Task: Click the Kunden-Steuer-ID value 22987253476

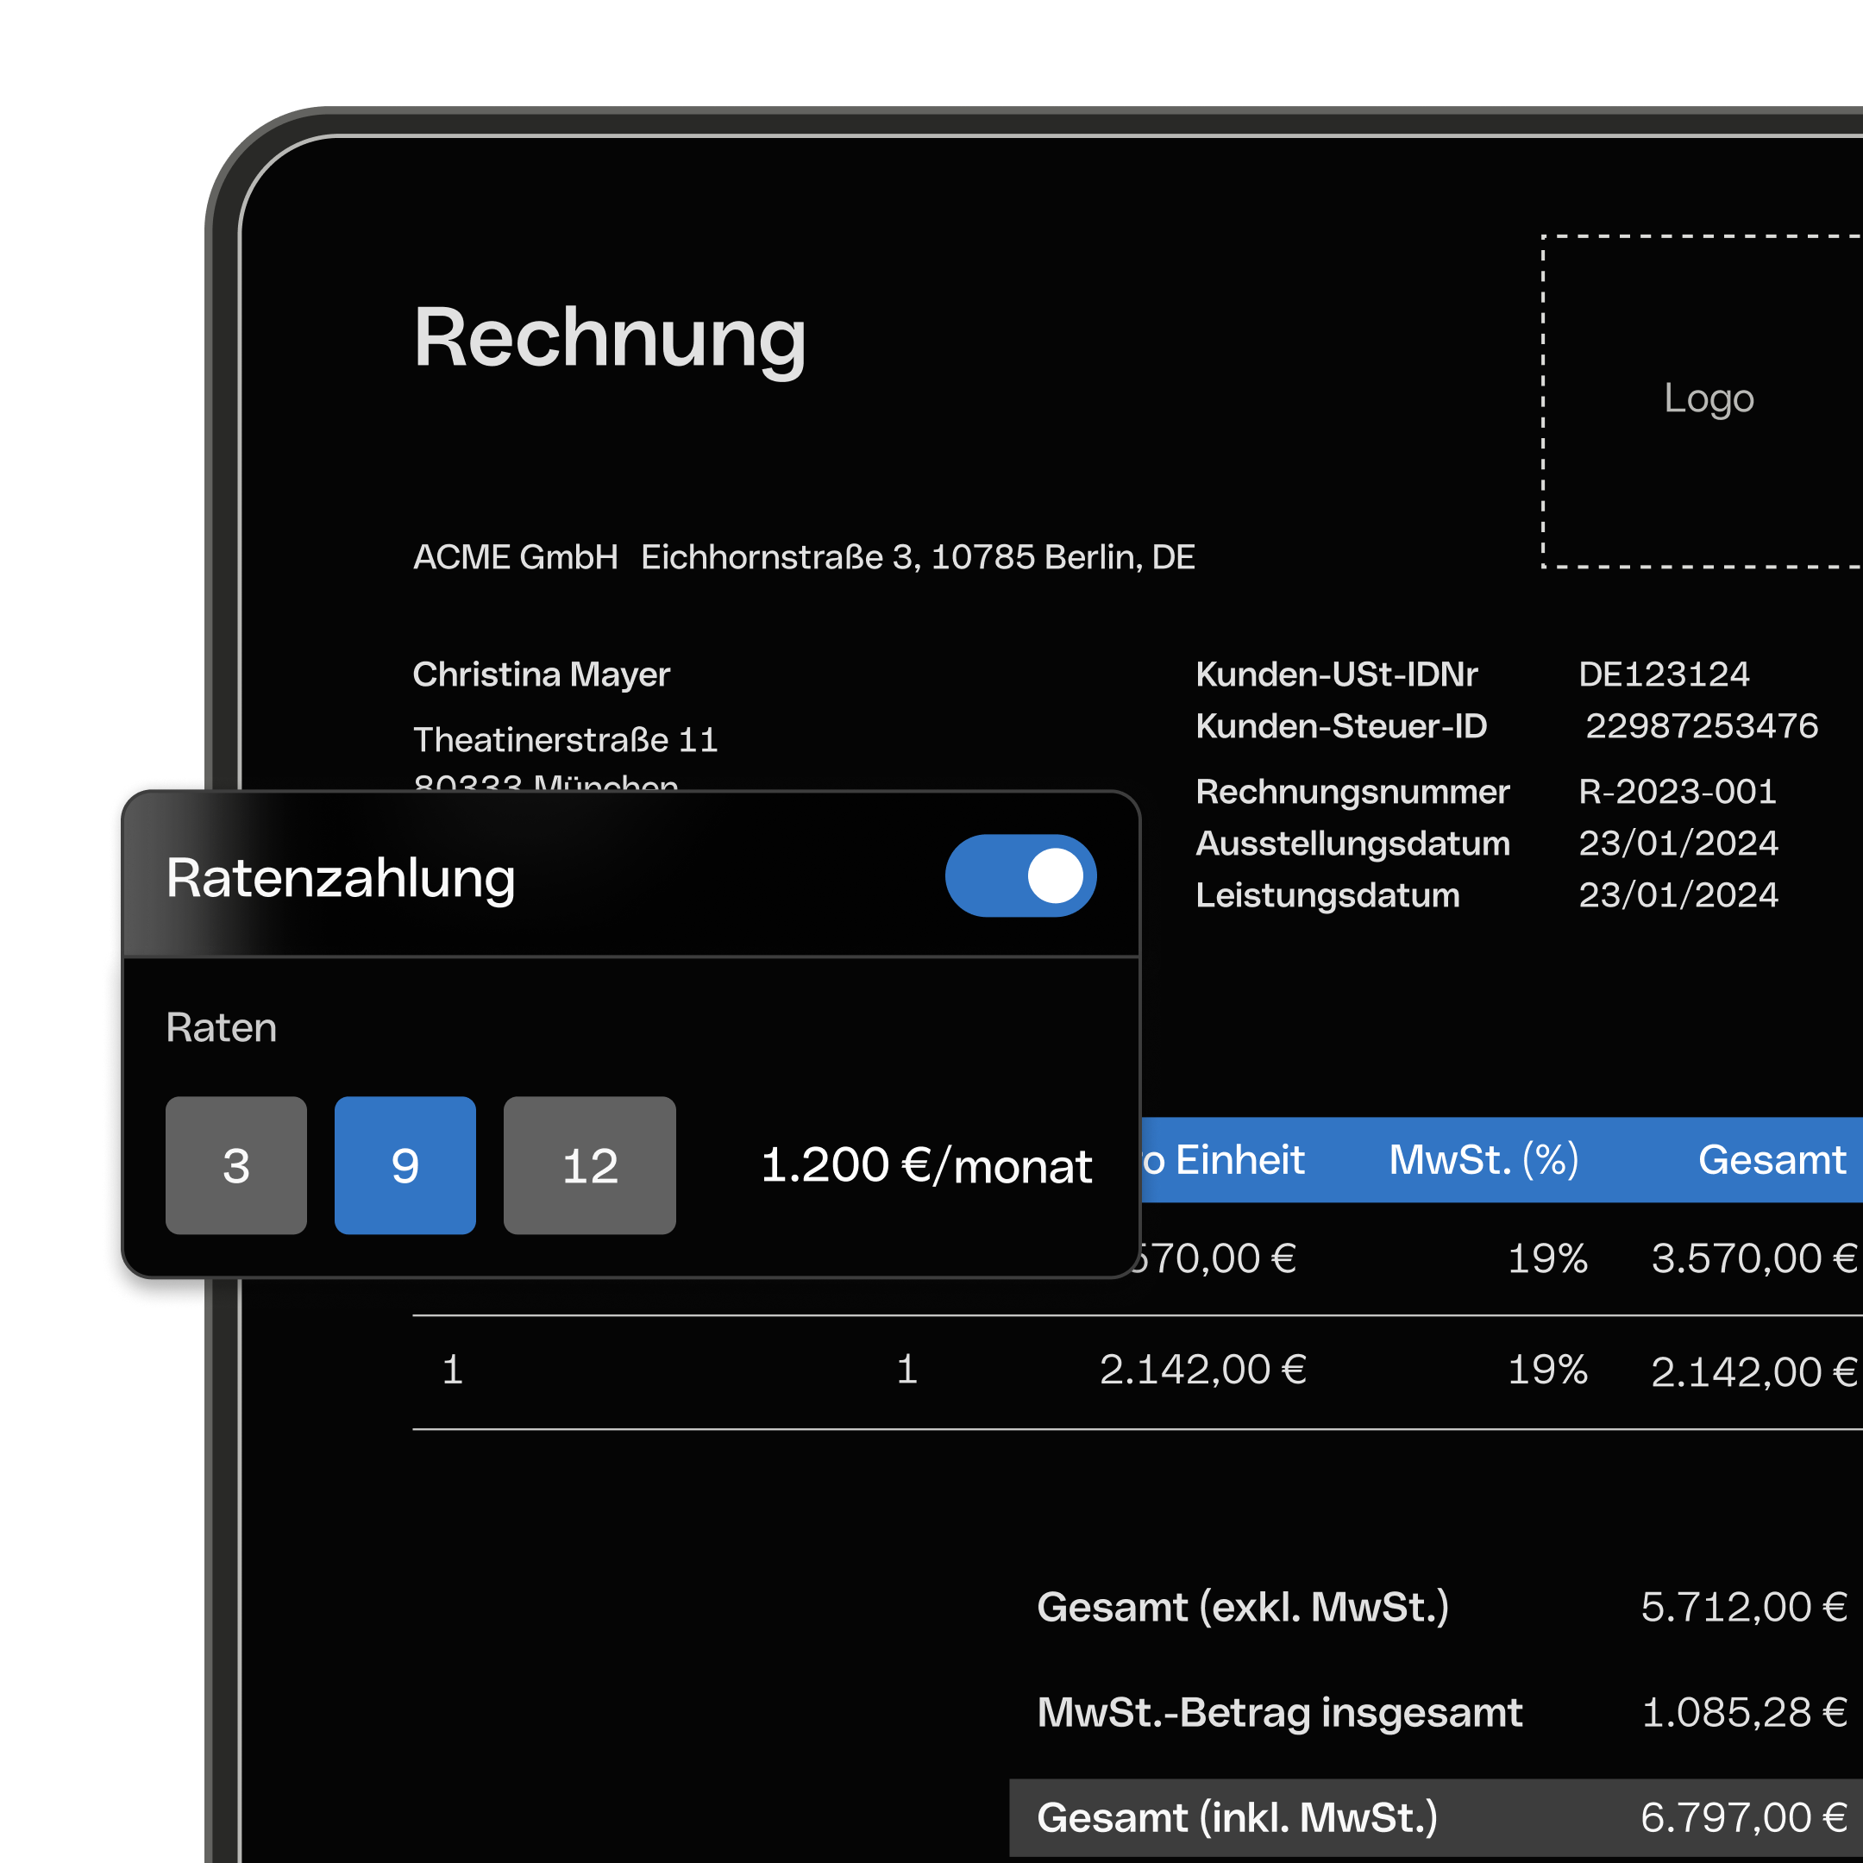Action: [1701, 726]
